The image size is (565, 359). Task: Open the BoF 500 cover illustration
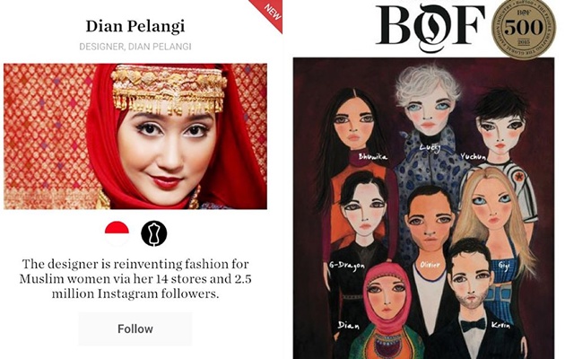point(423,208)
